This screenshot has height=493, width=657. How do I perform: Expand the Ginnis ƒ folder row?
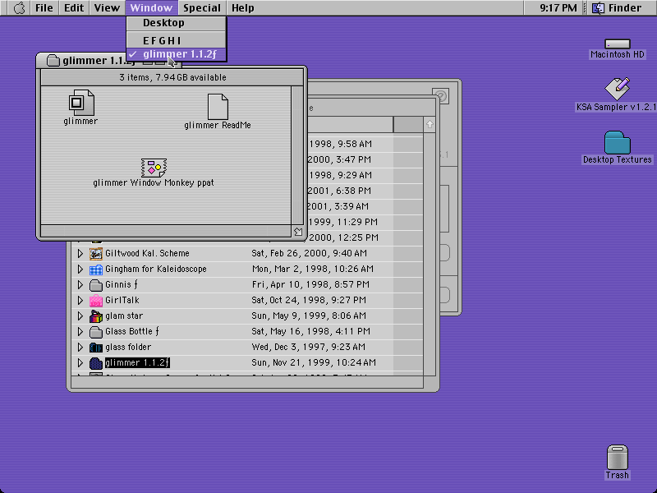click(80, 285)
